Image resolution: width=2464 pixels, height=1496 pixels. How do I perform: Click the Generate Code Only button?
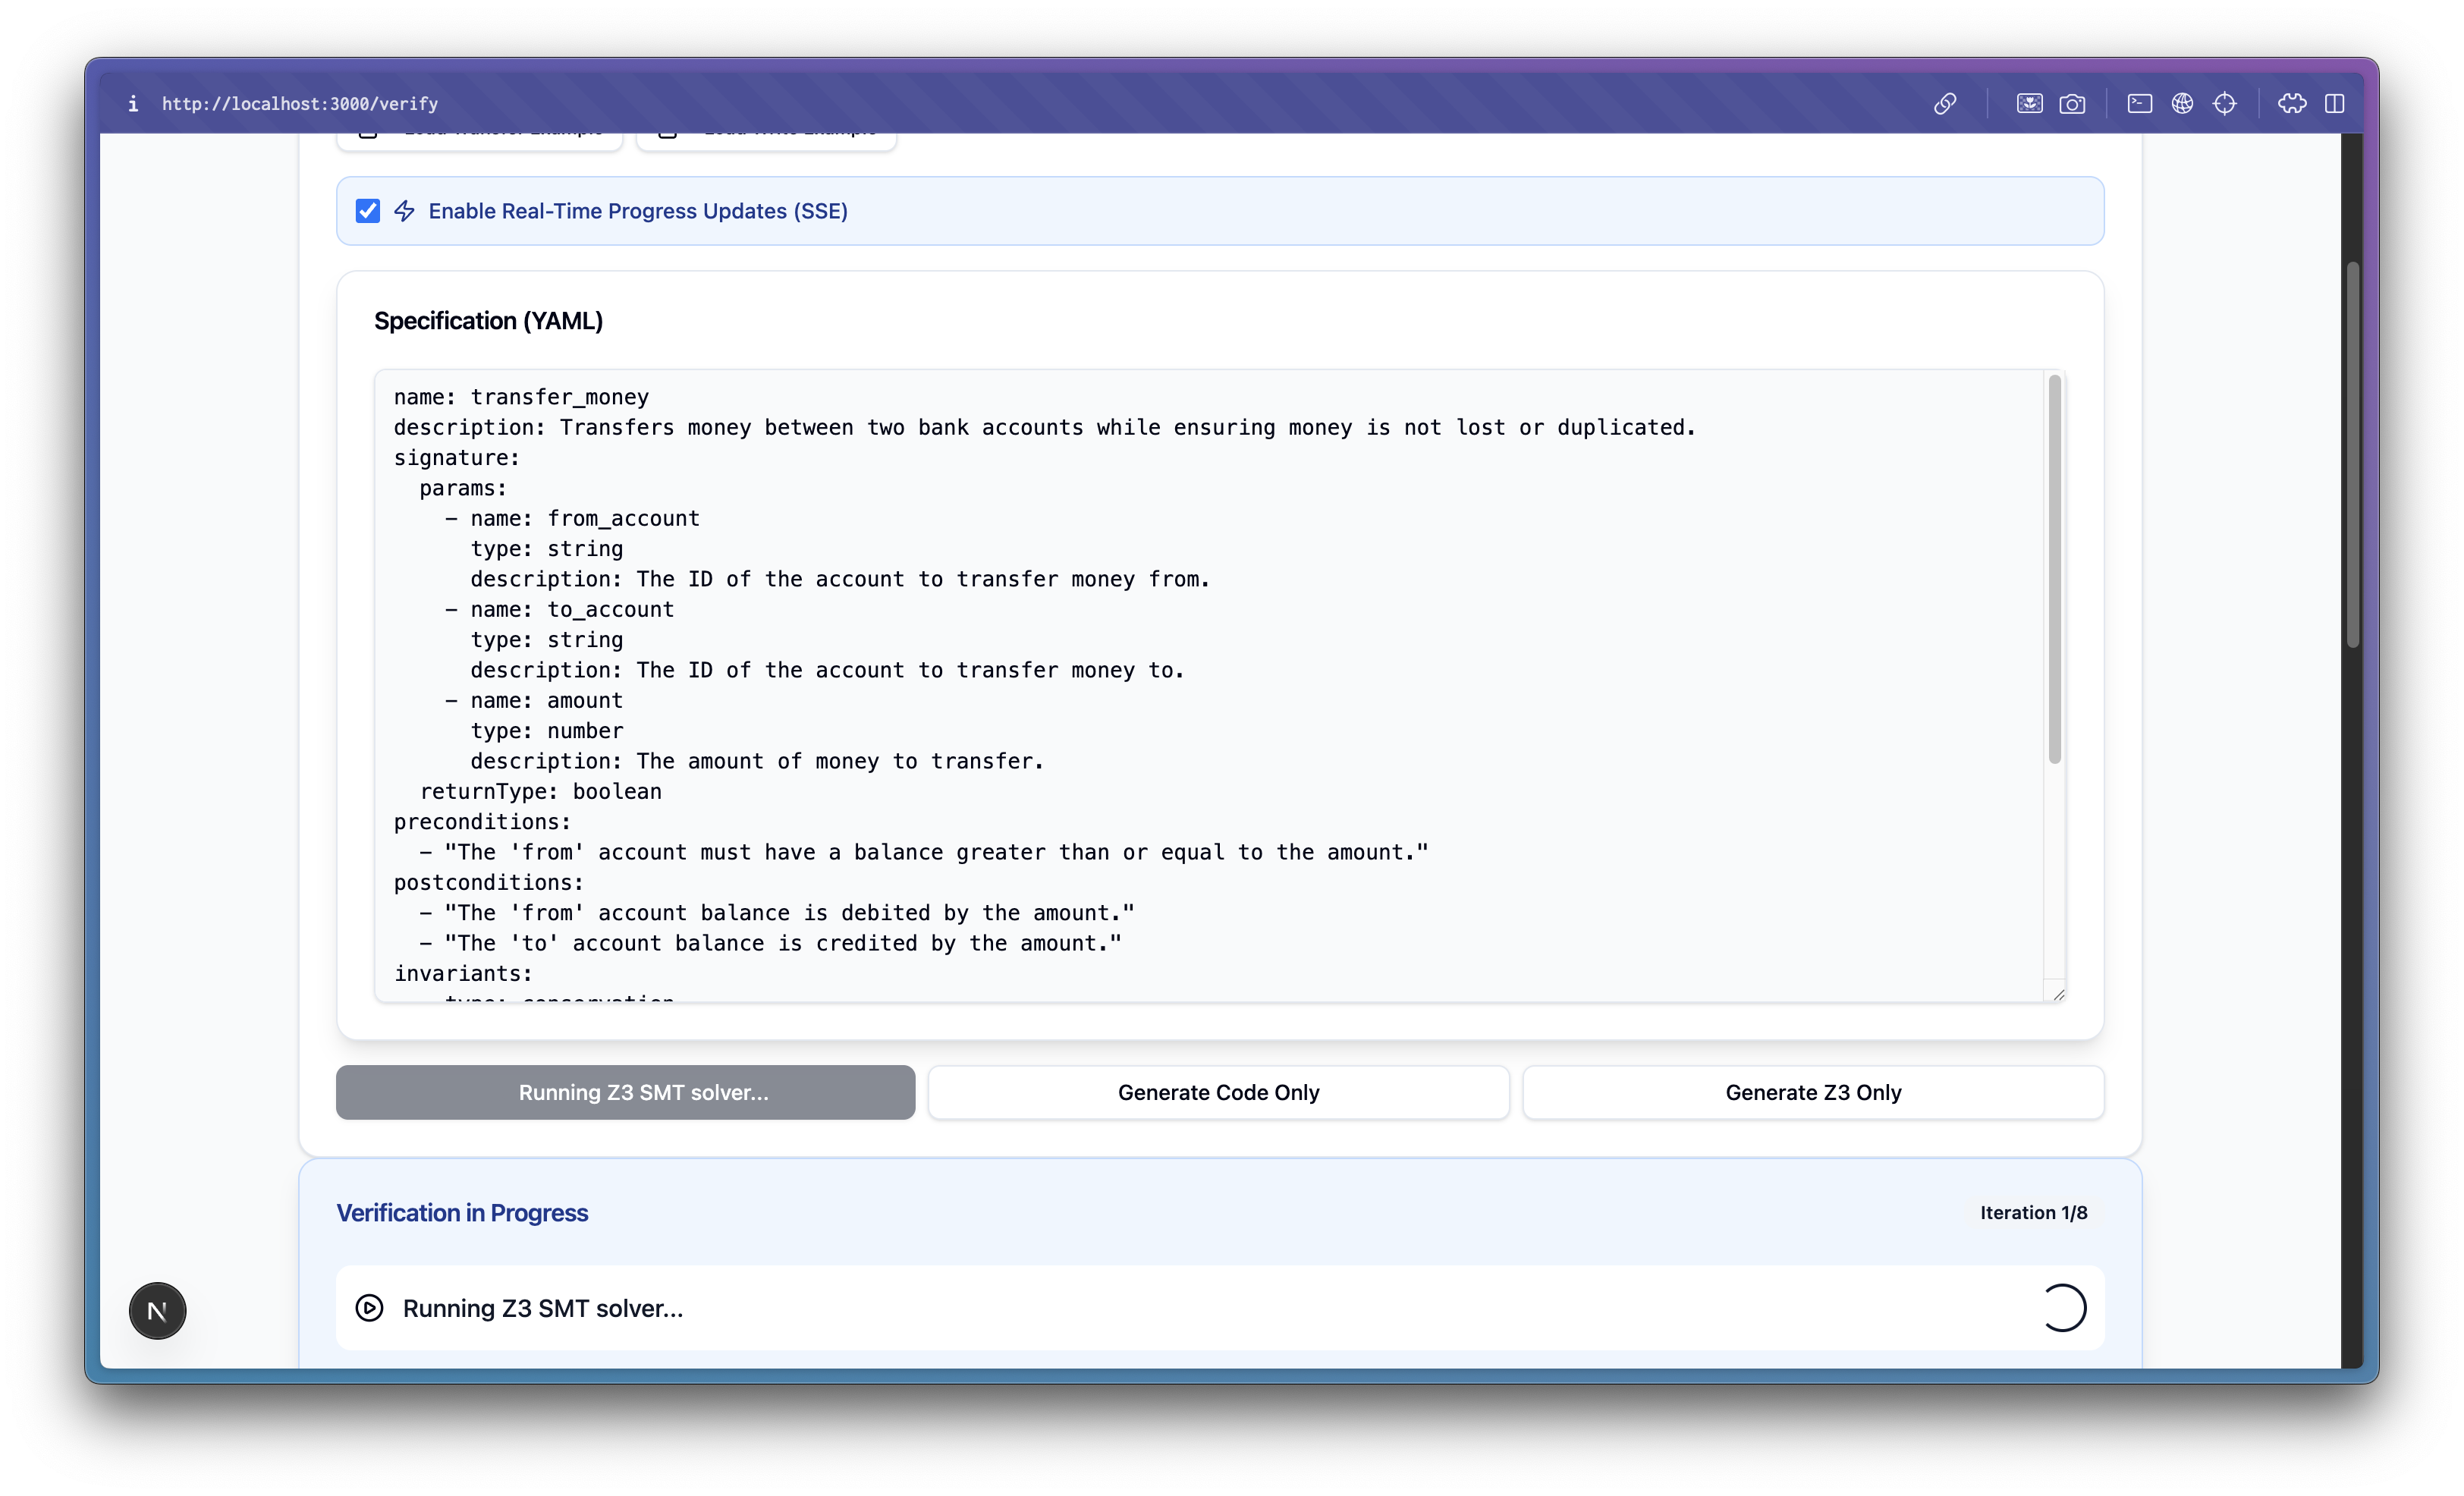point(1218,1092)
